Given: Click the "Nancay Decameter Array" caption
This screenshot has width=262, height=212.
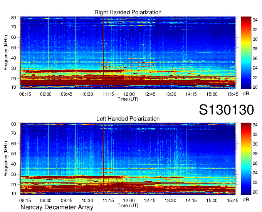Looking at the screenshot, I should [57, 207].
